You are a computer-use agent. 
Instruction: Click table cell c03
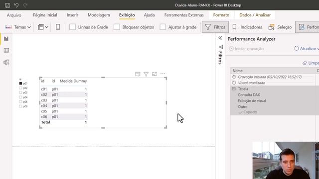(44, 100)
